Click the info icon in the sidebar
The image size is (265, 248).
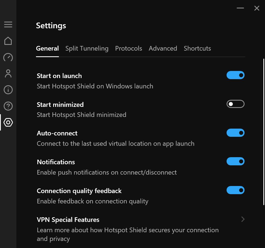[x=8, y=90]
